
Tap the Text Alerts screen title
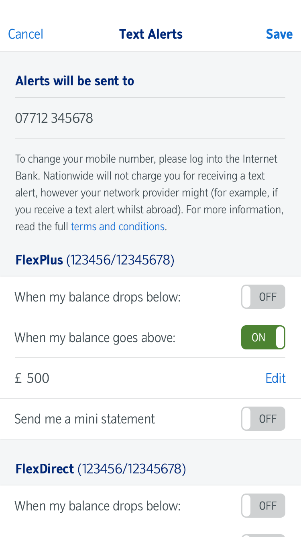[x=151, y=34]
